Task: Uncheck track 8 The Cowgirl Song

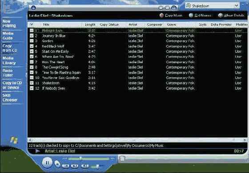Action: pos(32,67)
